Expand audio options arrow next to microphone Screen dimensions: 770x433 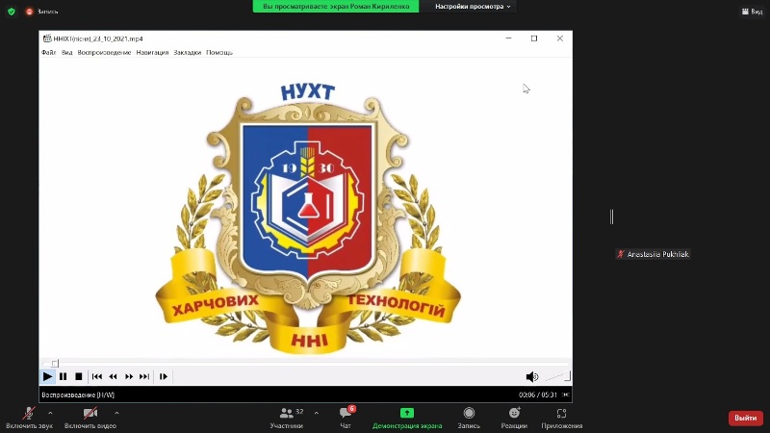tap(50, 414)
